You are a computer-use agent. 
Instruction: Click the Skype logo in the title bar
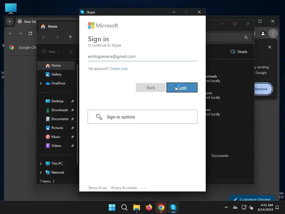[82, 12]
